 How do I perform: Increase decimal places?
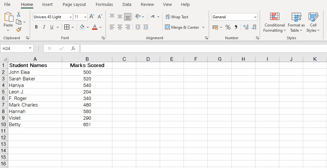(x=246, y=27)
